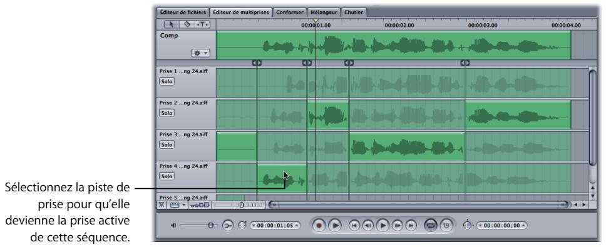This screenshot has width=606, height=247.
Task: Toggle cycle loop playback
Action: click(431, 225)
